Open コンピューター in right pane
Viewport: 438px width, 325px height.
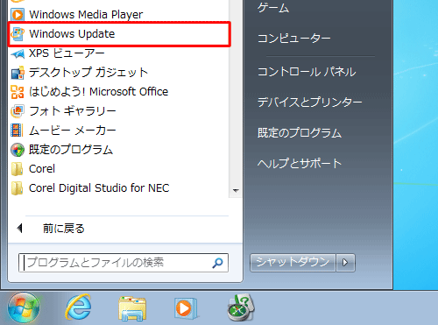[294, 39]
